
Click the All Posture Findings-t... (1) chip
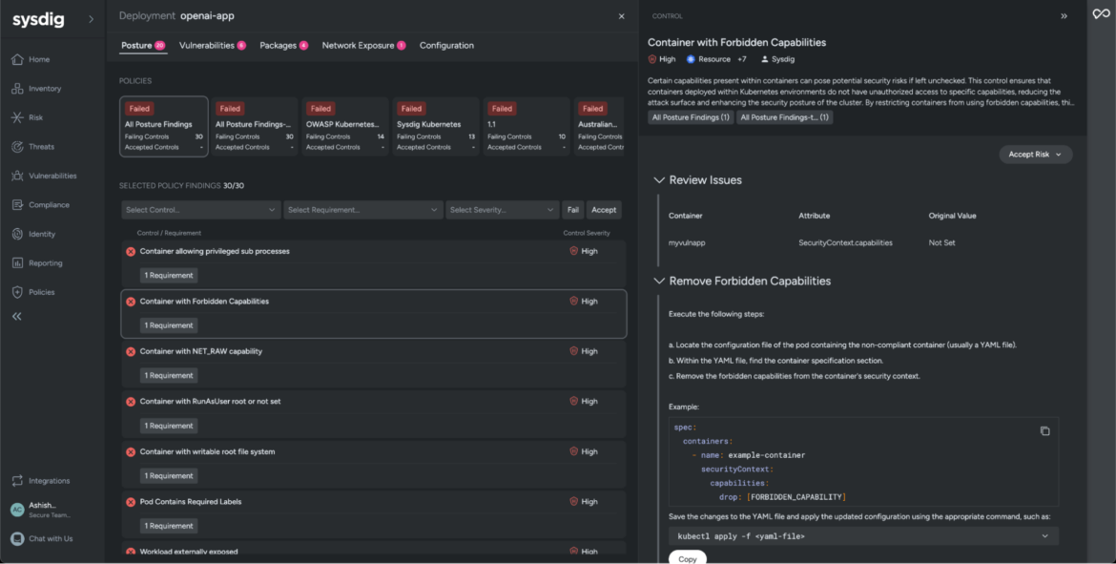click(784, 117)
